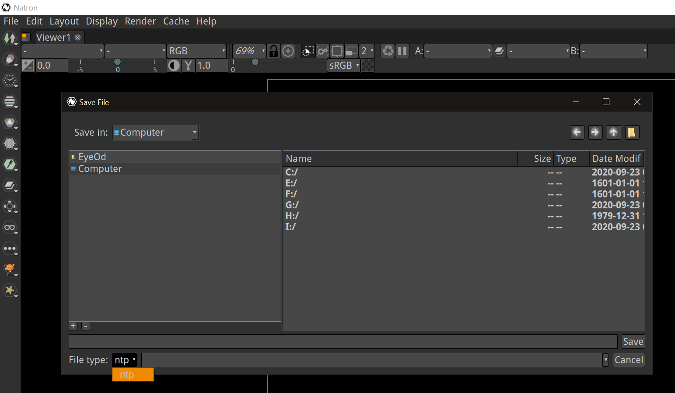Click the Save button
Viewport: 675px width, 393px height.
point(633,341)
